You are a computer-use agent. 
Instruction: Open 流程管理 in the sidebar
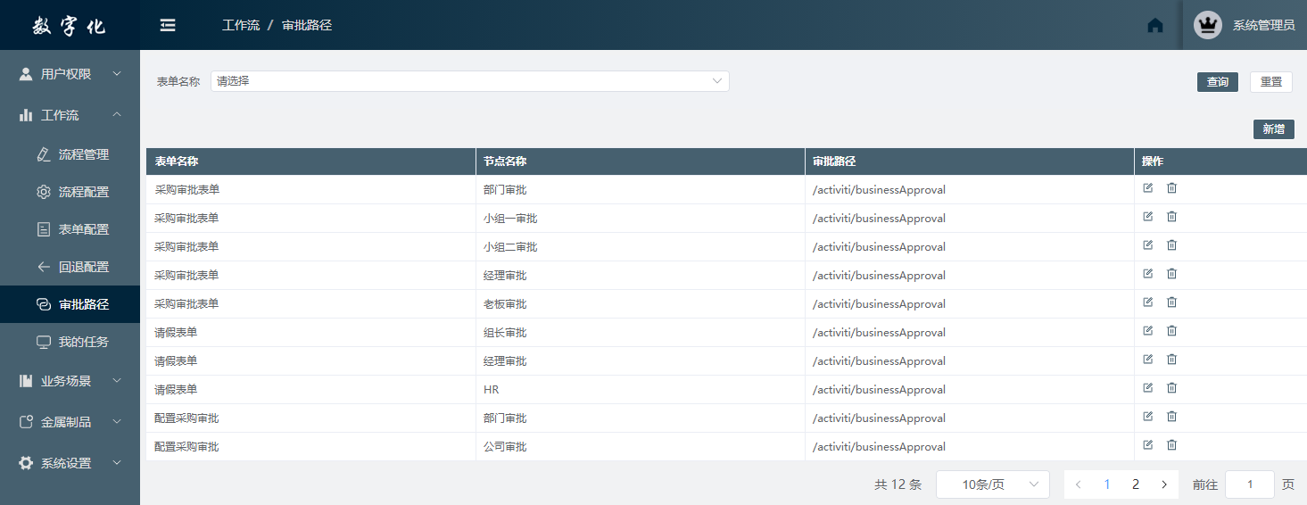point(83,154)
